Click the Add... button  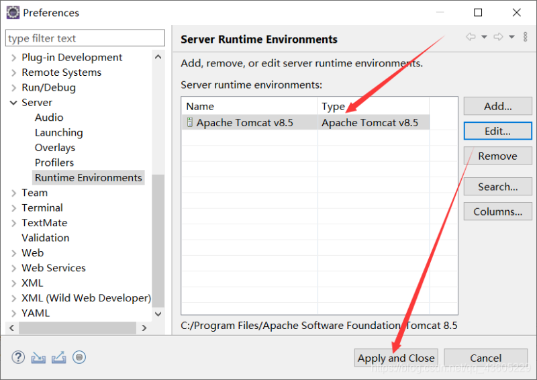point(497,106)
